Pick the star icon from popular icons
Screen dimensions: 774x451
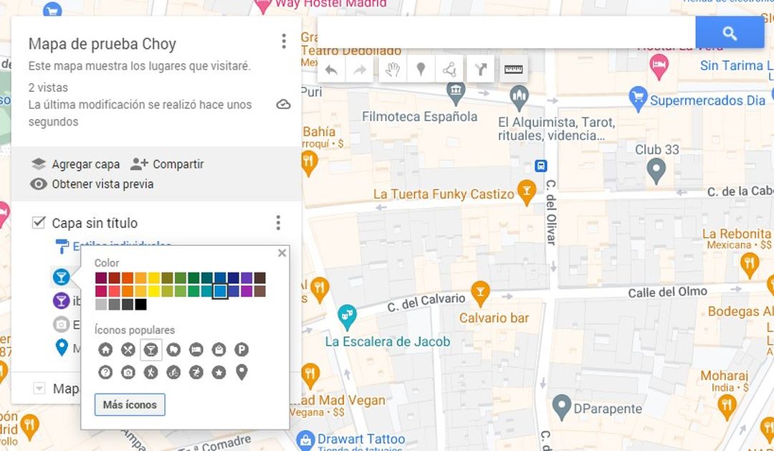(x=219, y=371)
